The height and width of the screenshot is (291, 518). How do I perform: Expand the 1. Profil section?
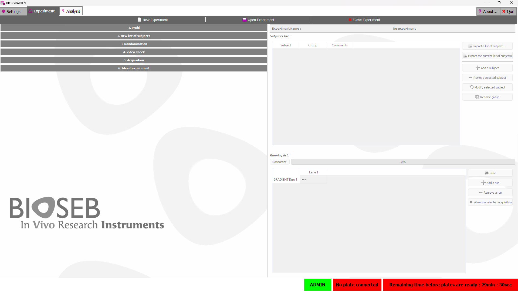tap(134, 28)
